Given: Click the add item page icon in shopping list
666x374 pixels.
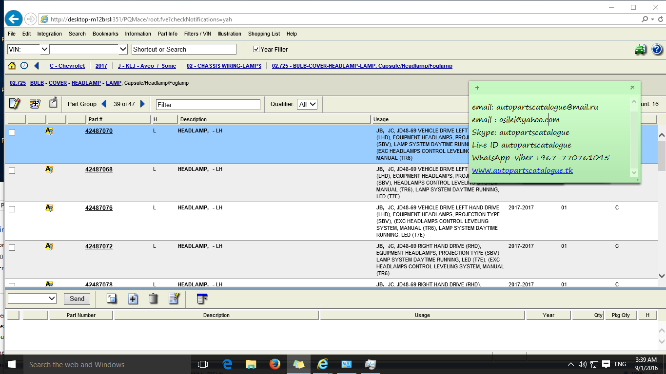Looking at the screenshot, I should click(133, 299).
